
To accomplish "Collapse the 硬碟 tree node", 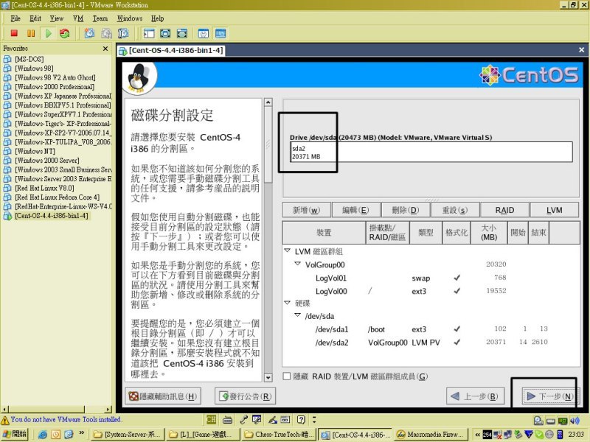I will coord(288,303).
